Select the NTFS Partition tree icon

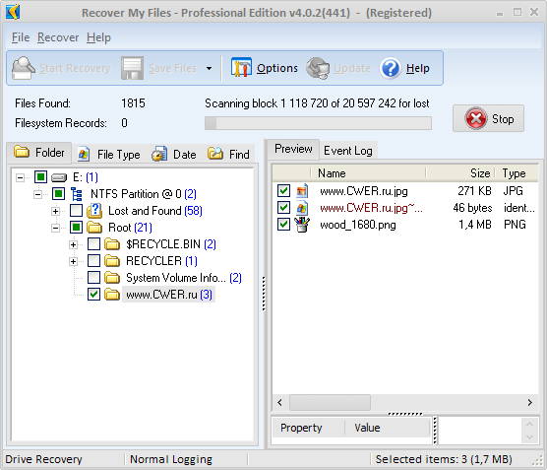tap(77, 194)
